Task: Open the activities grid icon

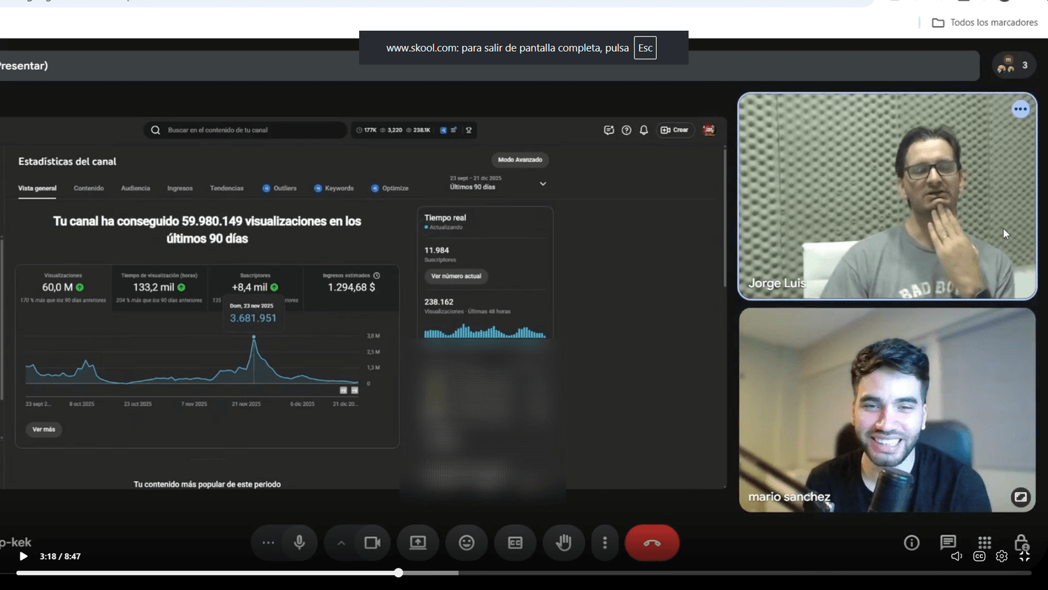Action: (x=984, y=542)
